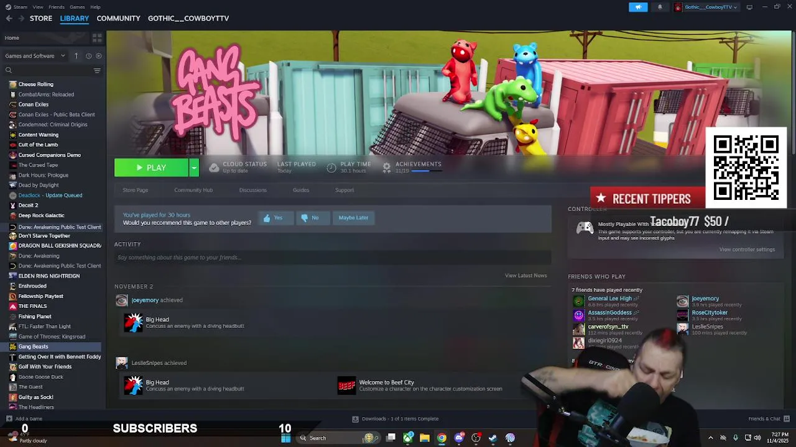Screen dimensions: 796x447
Task: Open the Gothic__CowboyTTV account dropdown
Action: pos(706,7)
